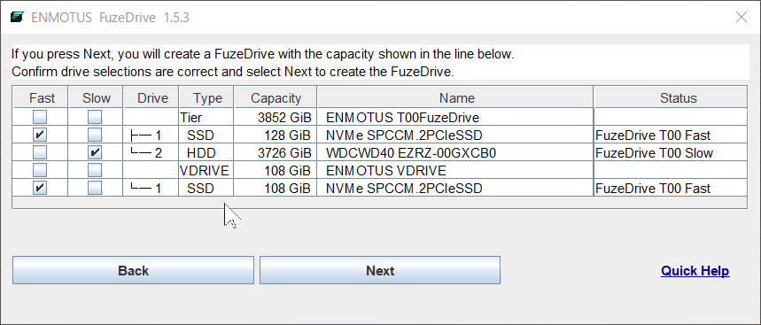761x325 pixels.
Task: Select the ENMOTUS T00FuzeDrive tier row
Action: tap(379, 117)
